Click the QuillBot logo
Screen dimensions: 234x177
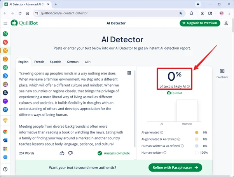pyautogui.click(x=24, y=23)
